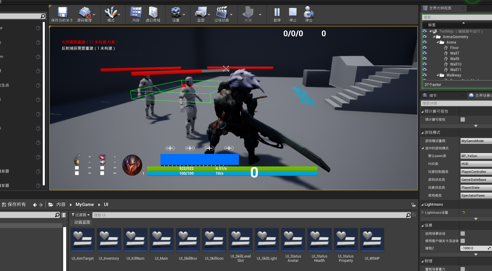Select the UI_WSHP widget asset
The height and width of the screenshot is (271, 492).
click(372, 240)
